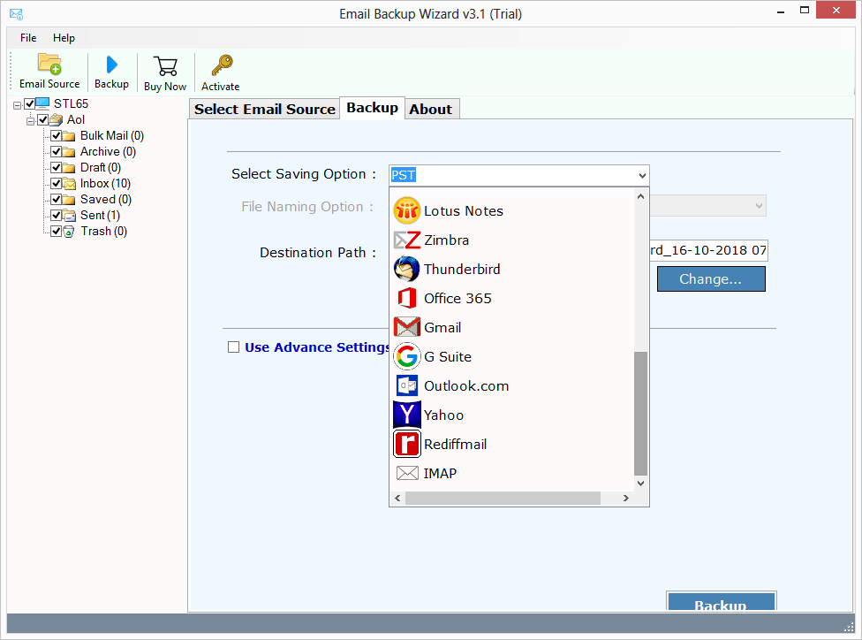Click the Archive folder icon

[69, 151]
